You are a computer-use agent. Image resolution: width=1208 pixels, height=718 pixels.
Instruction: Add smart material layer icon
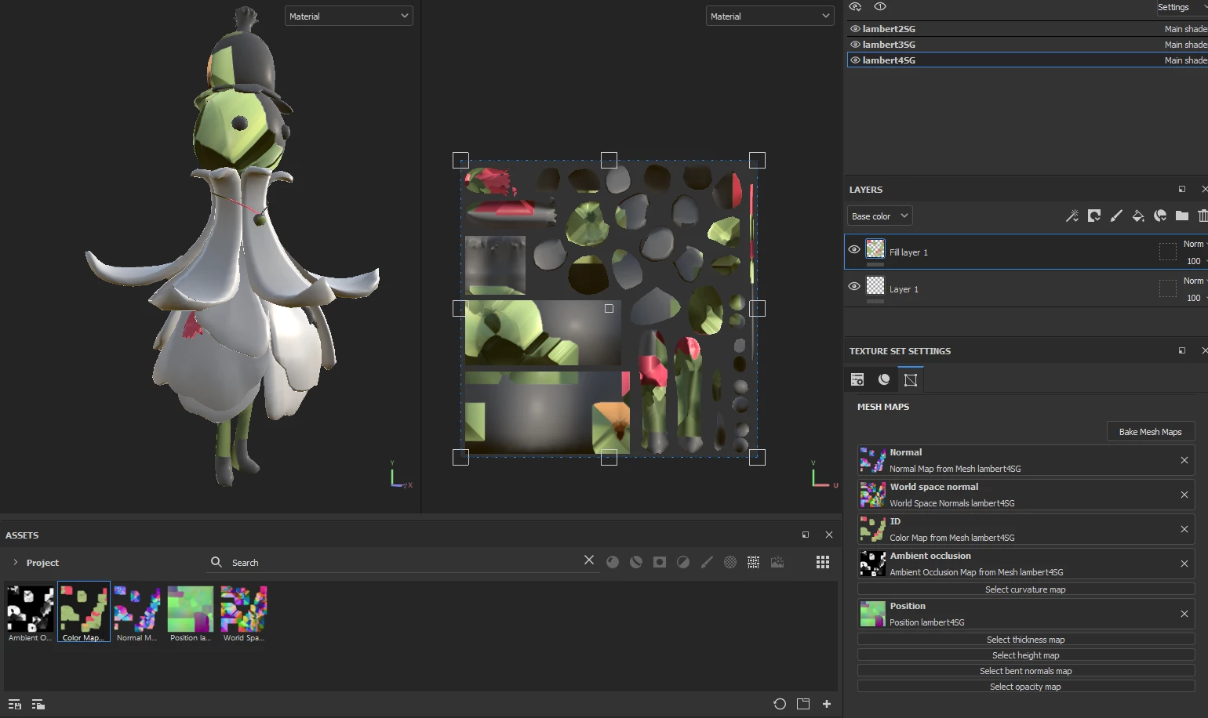[1160, 216]
